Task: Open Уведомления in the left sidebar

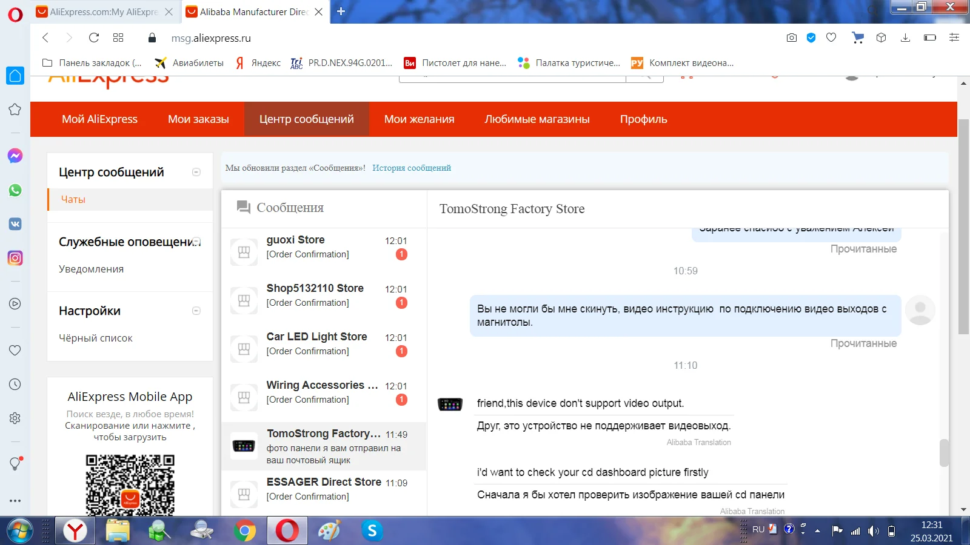Action: point(92,269)
